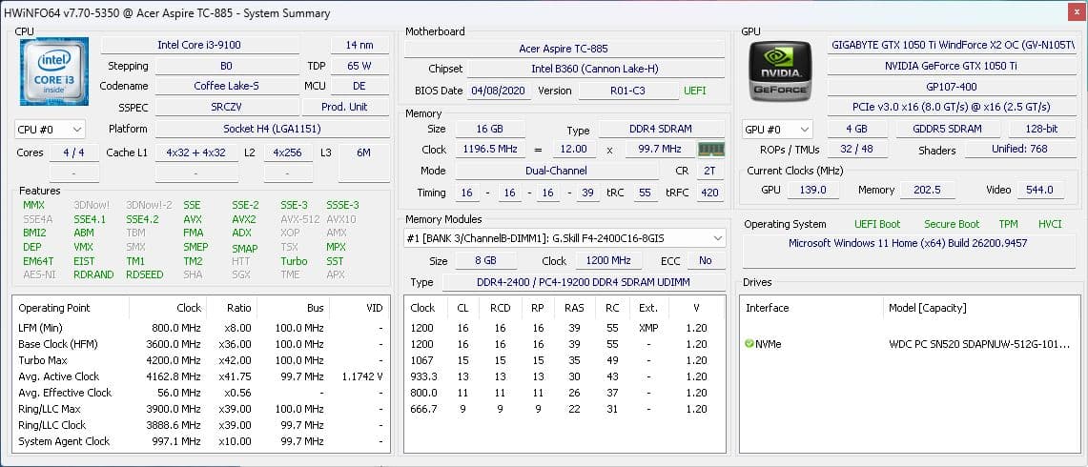Click the Intel B360 (Cannon Lake-H) chipset field

[x=595, y=70]
